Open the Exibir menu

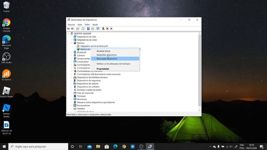[87, 25]
